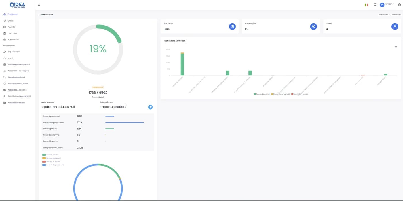The width and height of the screenshot is (403, 201).
Task: Click the icon beside Associazione listini
Action: coord(5,77)
